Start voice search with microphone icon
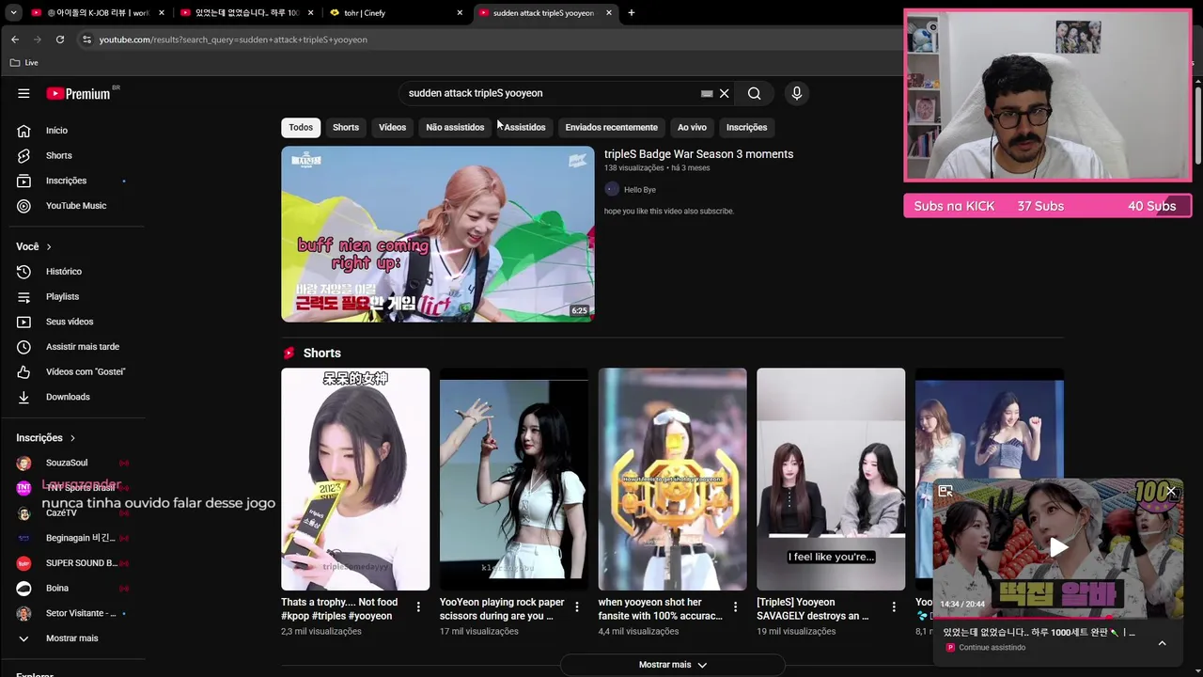Viewport: 1203px width, 677px height. click(x=796, y=93)
